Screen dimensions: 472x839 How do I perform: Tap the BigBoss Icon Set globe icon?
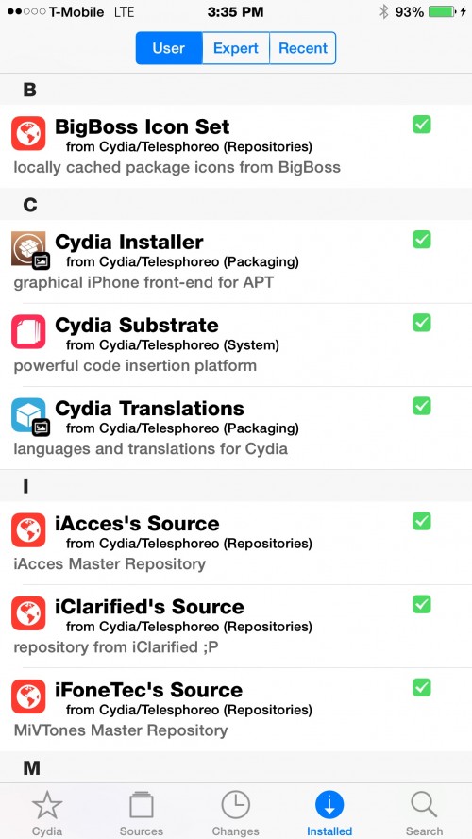(x=28, y=133)
